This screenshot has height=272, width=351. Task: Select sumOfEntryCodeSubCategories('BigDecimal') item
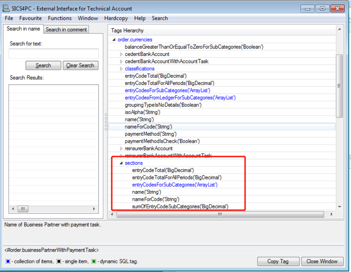[x=180, y=206]
